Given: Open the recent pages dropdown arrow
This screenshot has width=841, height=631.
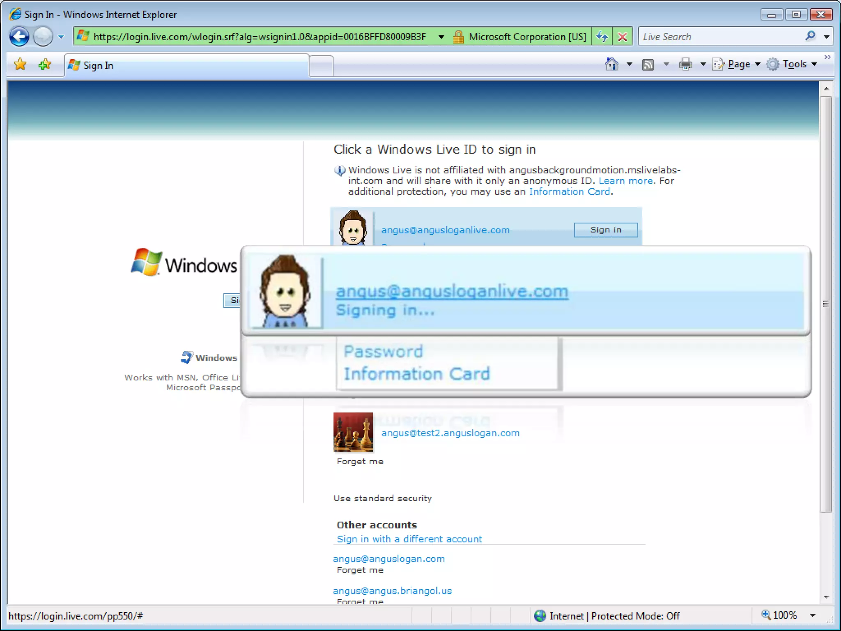Looking at the screenshot, I should coord(61,37).
